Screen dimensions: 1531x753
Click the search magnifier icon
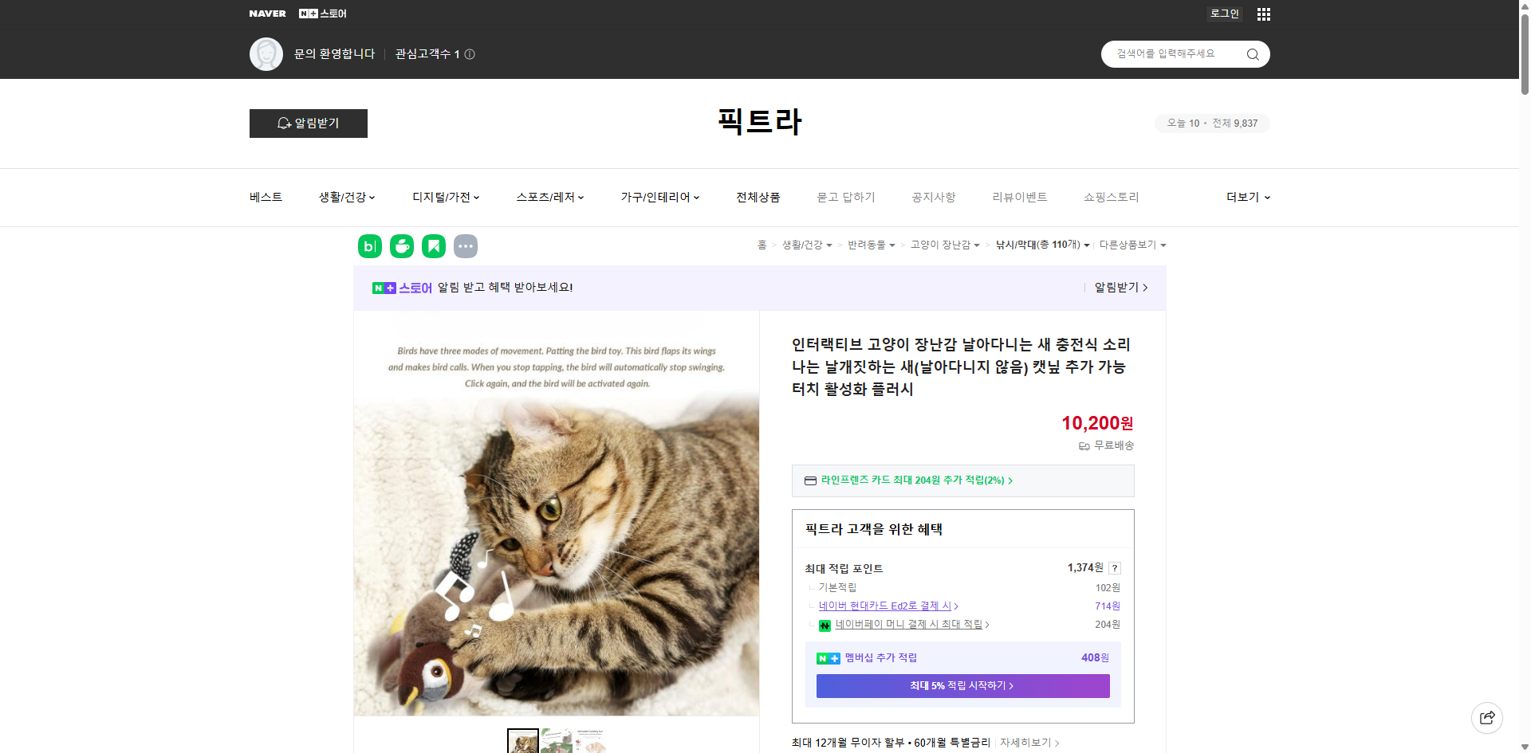(x=1252, y=54)
